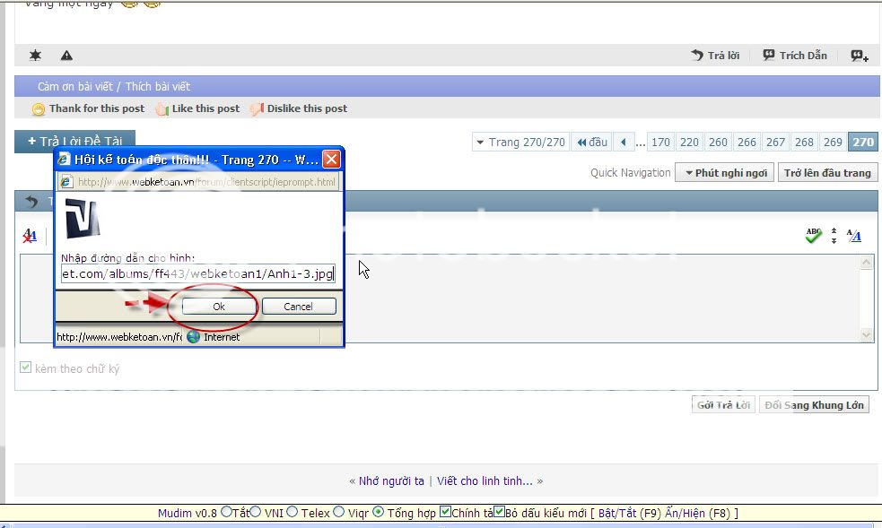Toggle the Bỏ dấu kiểu mới checkbox
This screenshot has width=882, height=528.
500,513
